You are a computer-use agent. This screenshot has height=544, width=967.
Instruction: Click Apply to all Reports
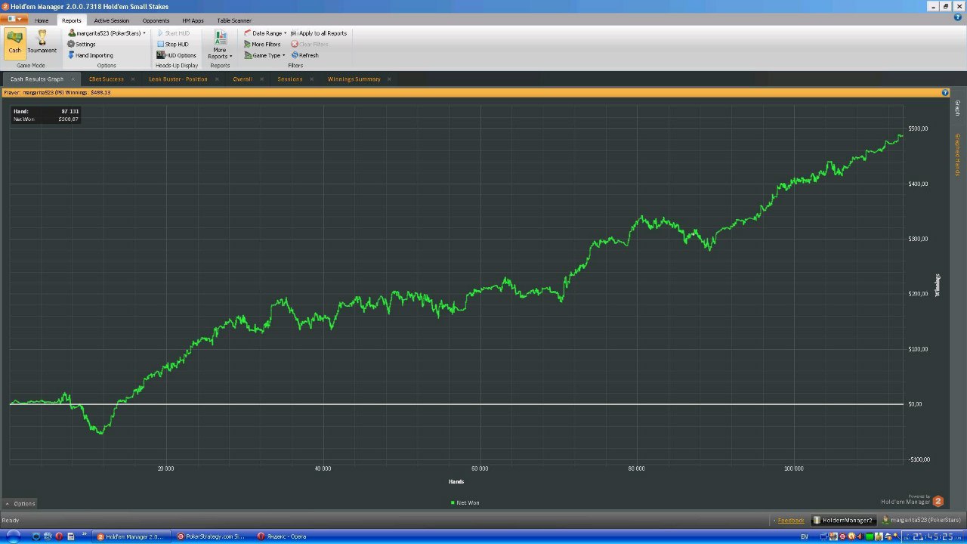(319, 33)
